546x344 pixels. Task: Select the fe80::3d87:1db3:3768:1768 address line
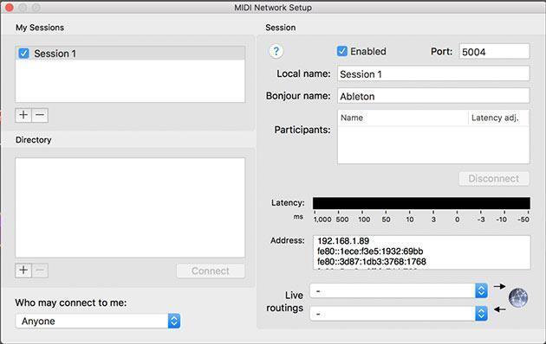pos(372,261)
